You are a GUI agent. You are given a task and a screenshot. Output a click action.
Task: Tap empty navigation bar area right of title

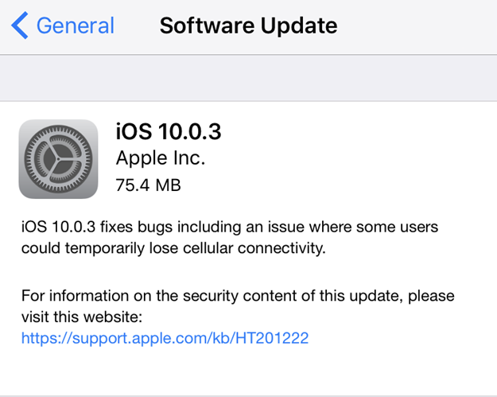click(x=421, y=25)
